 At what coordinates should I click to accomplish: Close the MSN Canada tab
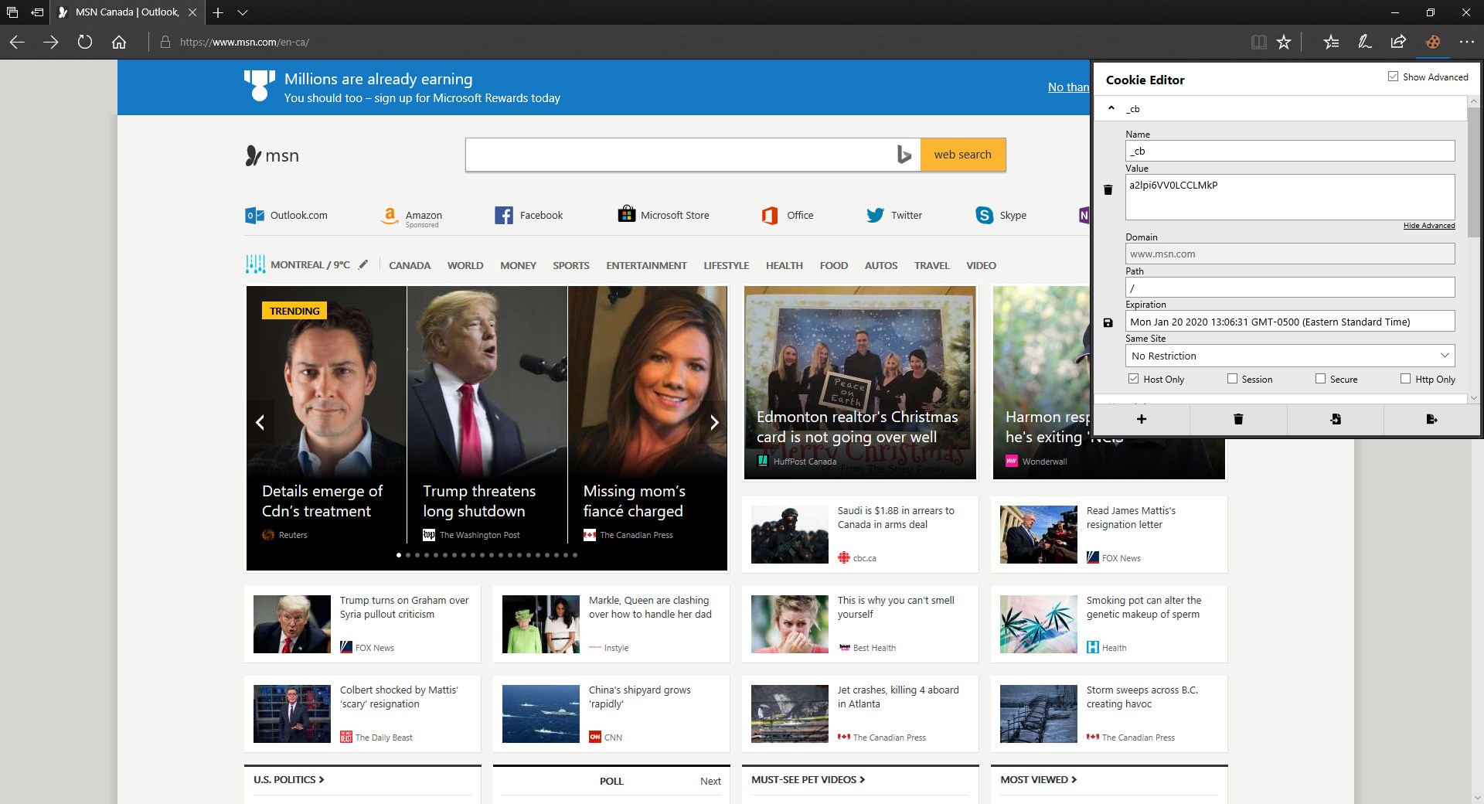click(x=192, y=12)
